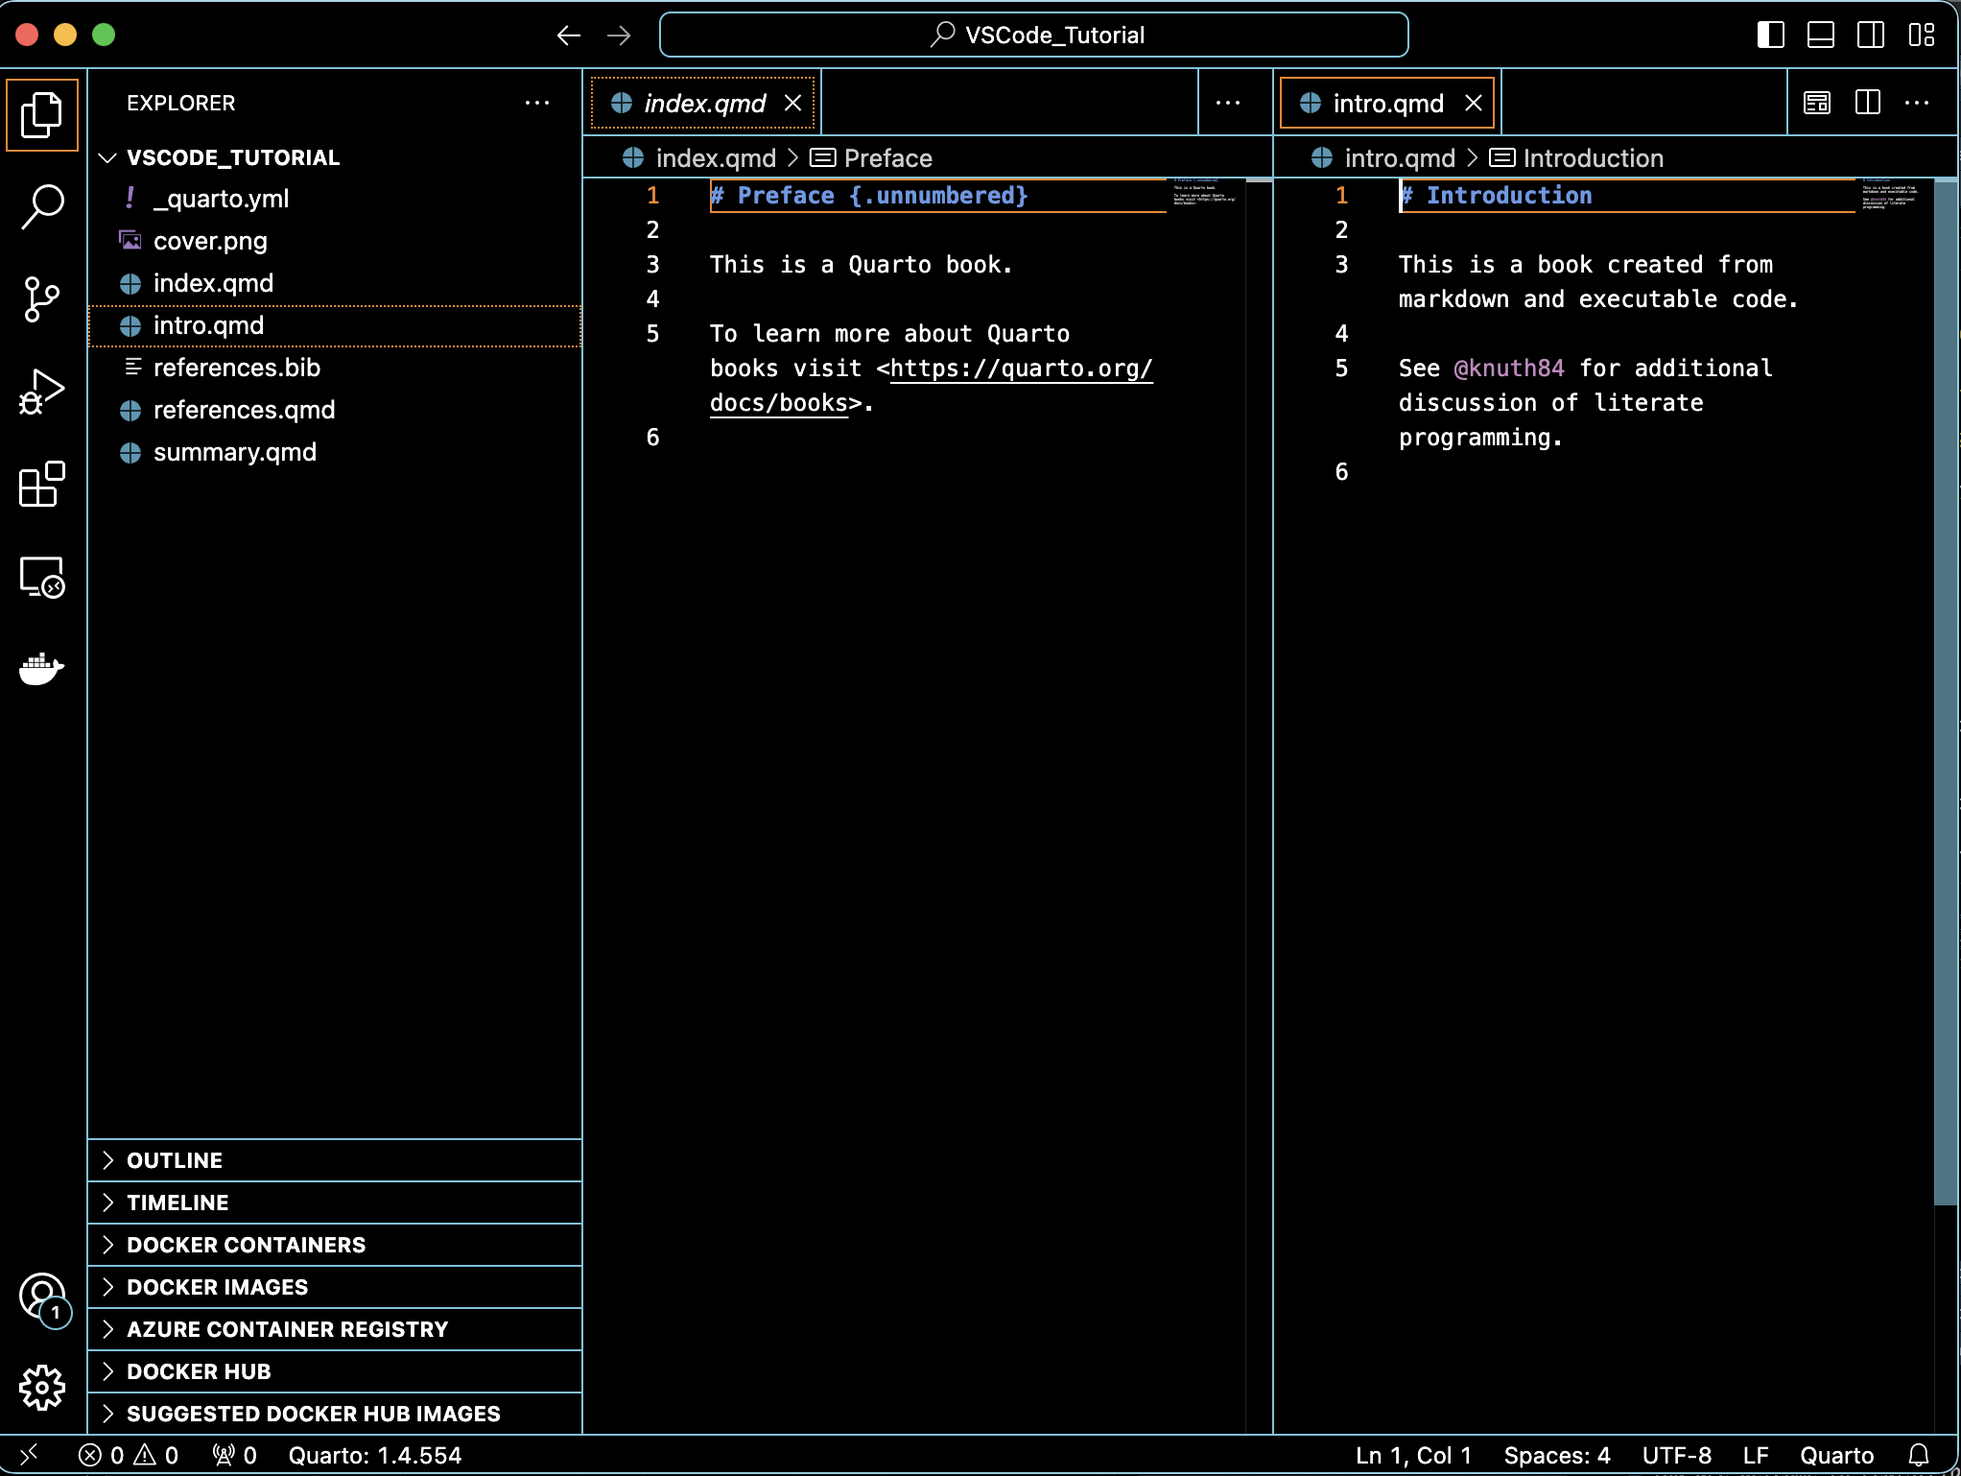Image resolution: width=1961 pixels, height=1476 pixels.
Task: Select language mode Quarto
Action: point(1836,1455)
